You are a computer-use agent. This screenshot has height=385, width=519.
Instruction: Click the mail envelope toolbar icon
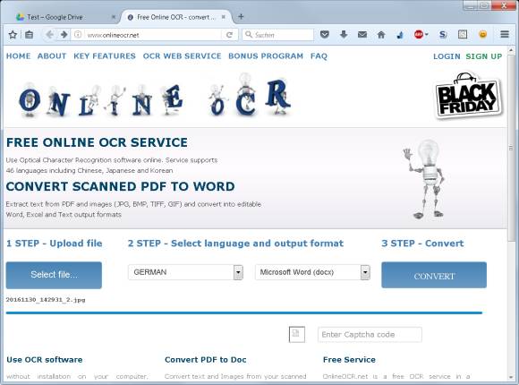pyautogui.click(x=362, y=34)
